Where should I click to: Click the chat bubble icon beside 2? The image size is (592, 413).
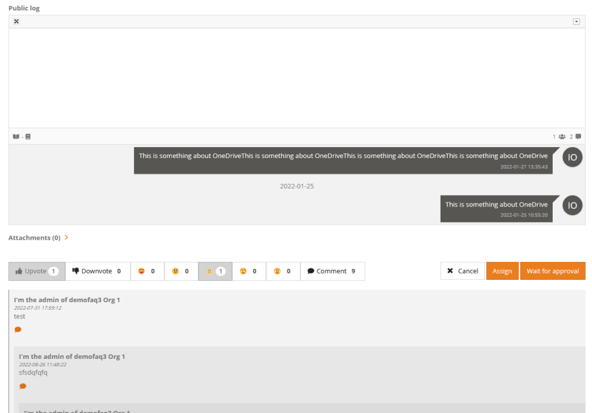click(x=578, y=137)
